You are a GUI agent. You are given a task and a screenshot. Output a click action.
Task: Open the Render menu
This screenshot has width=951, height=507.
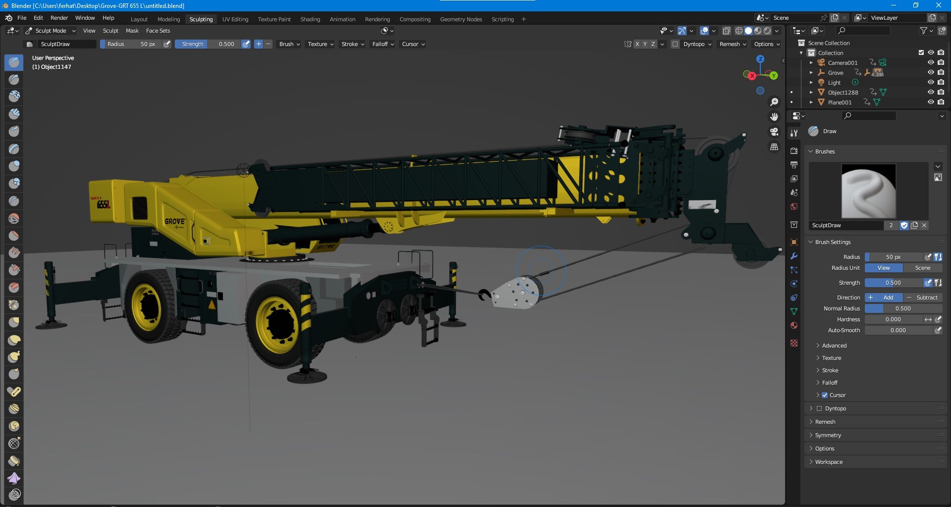point(59,18)
